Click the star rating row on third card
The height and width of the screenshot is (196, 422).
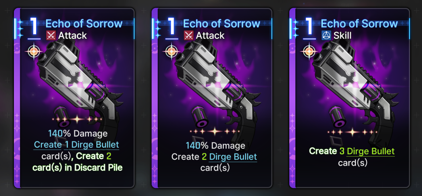tap(352, 132)
